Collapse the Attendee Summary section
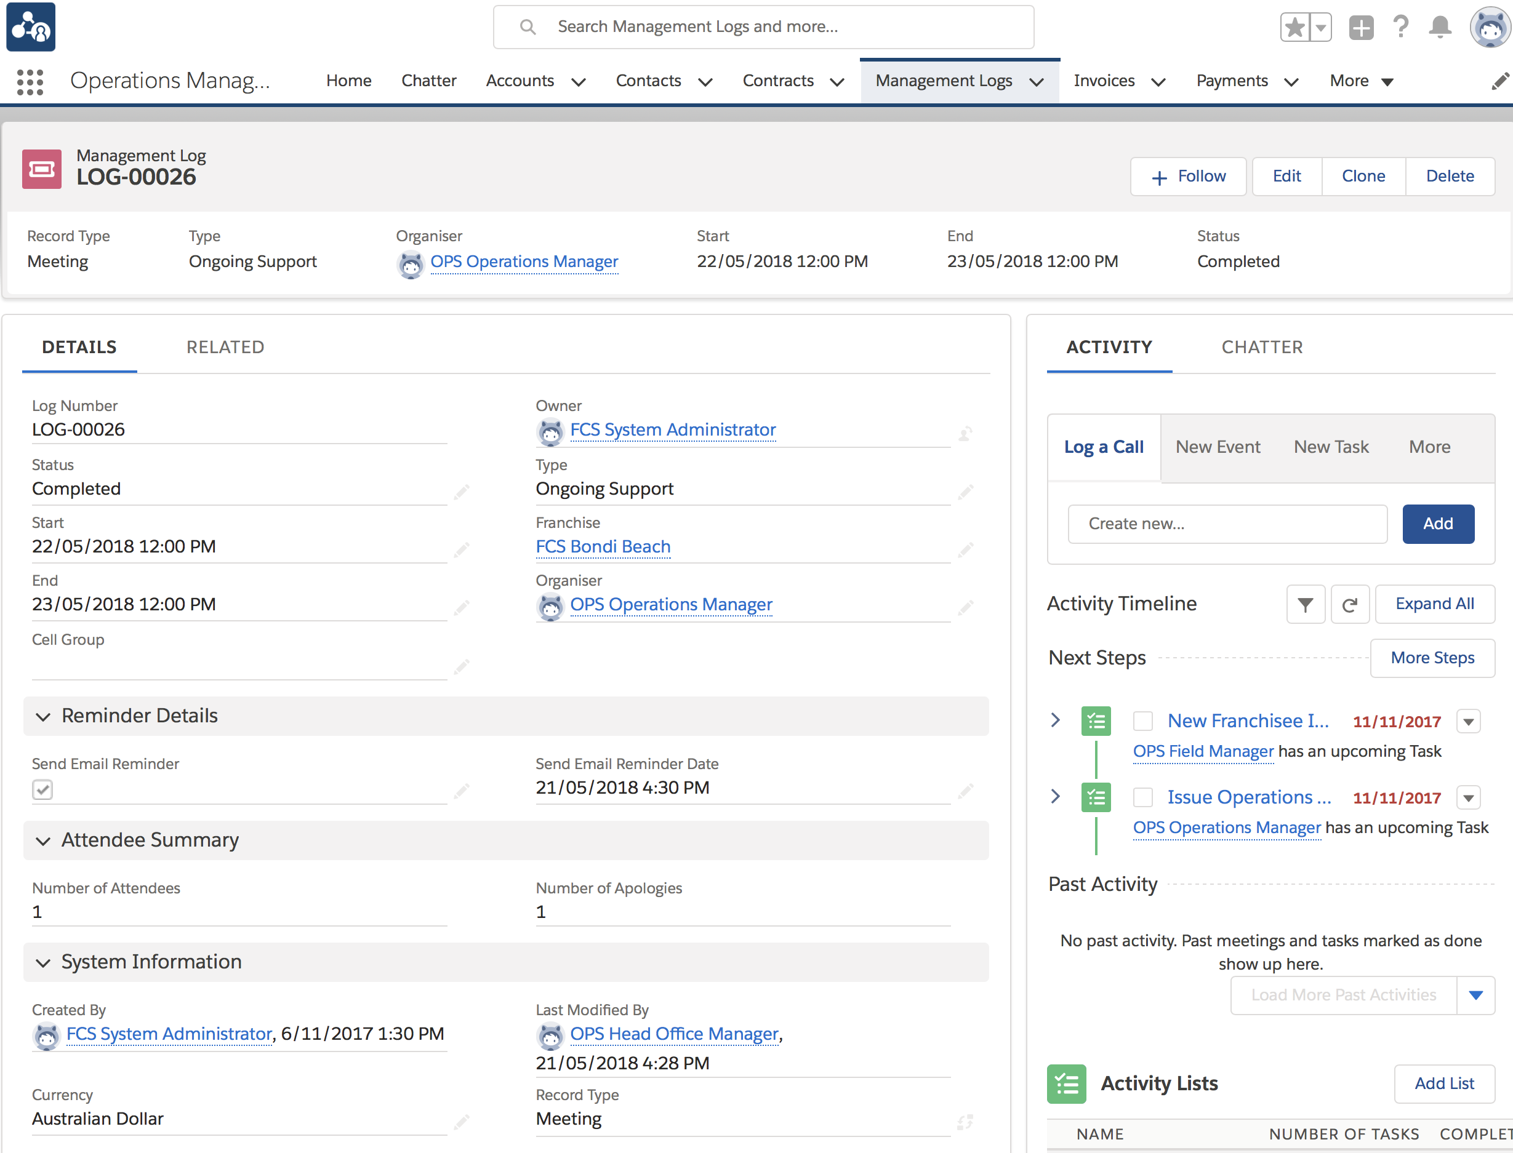Screen dimensions: 1513x1153 tap(43, 840)
